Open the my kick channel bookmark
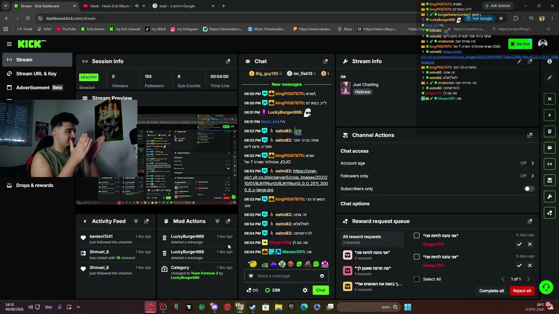The image size is (559, 314). click(x=125, y=29)
